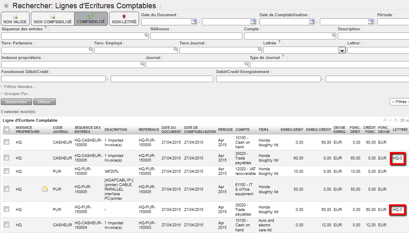Click search magnifier in Journal field

pyautogui.click(x=245, y=64)
